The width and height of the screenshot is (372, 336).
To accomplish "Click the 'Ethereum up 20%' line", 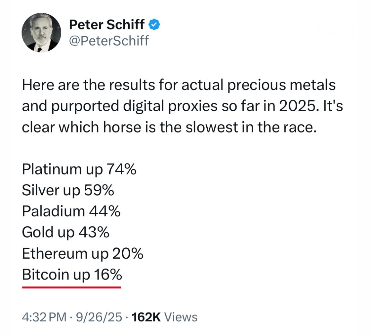I will point(82,254).
